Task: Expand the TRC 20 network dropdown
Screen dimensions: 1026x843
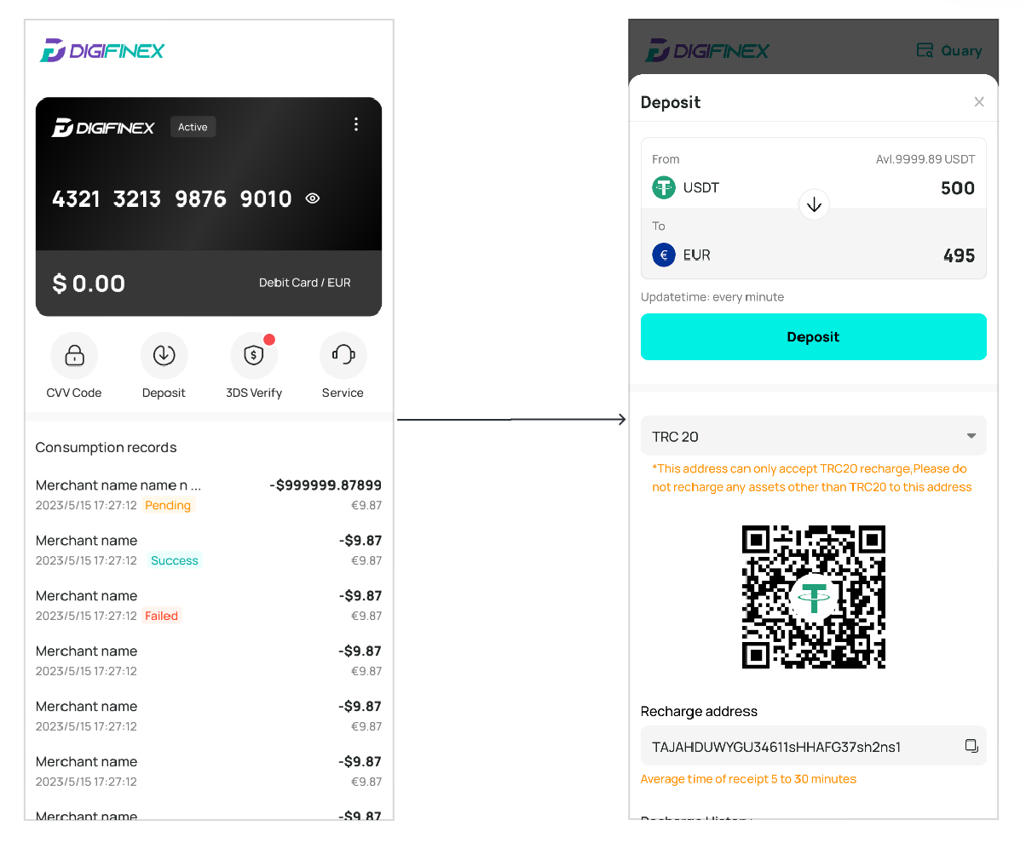Action: 814,436
